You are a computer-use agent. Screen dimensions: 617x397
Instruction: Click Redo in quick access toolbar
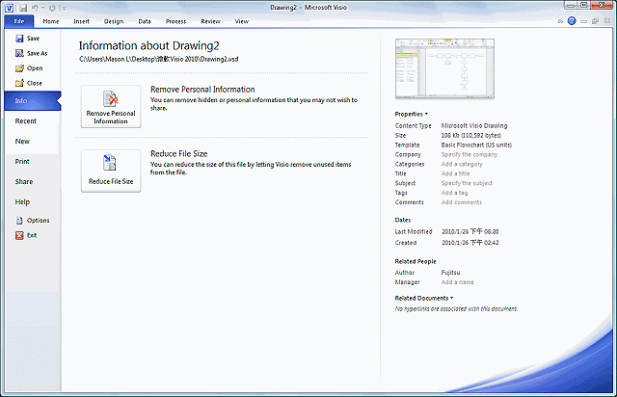pos(52,8)
